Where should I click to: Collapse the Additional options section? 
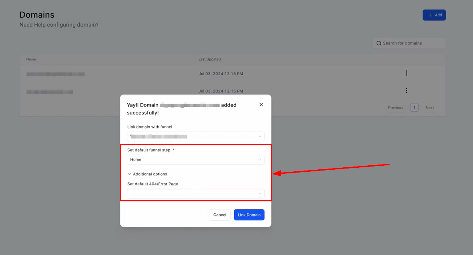tap(147, 174)
